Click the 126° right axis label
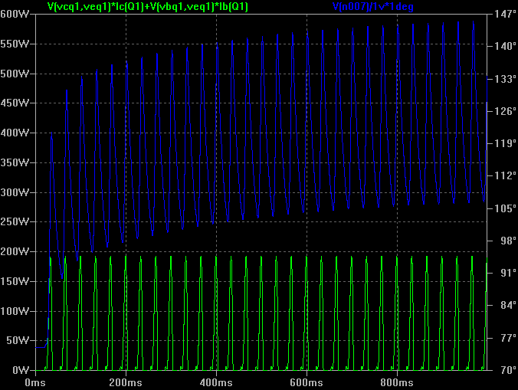Viewport: 518px width, 390px height. pos(505,111)
